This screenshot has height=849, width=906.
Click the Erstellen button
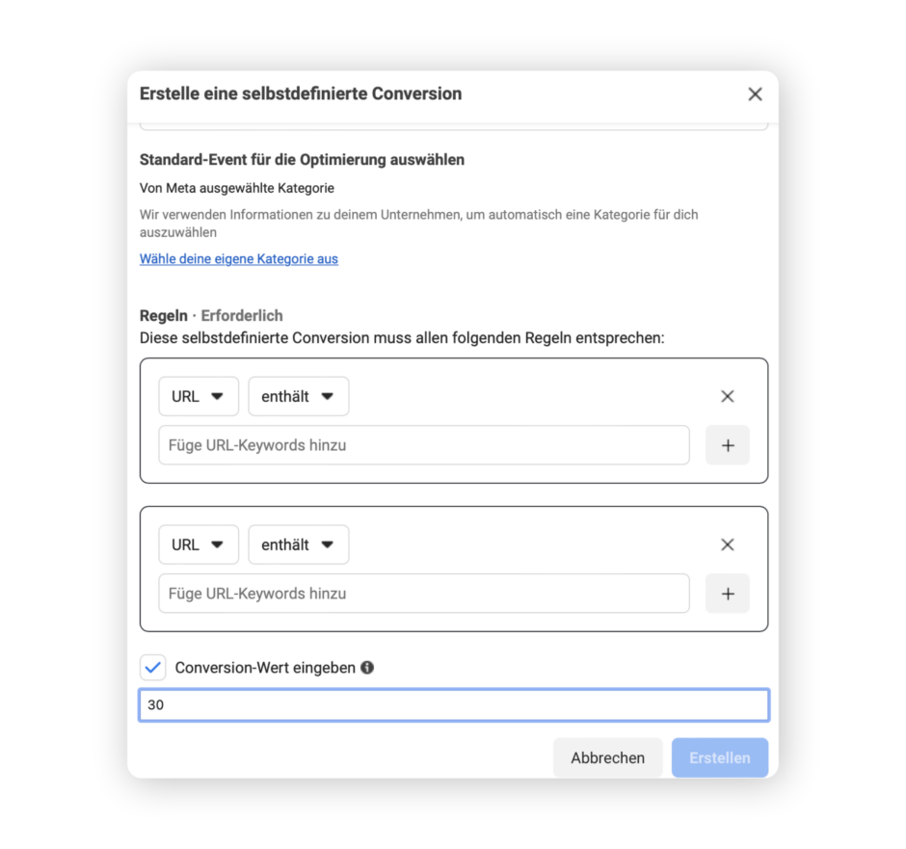pyautogui.click(x=720, y=757)
